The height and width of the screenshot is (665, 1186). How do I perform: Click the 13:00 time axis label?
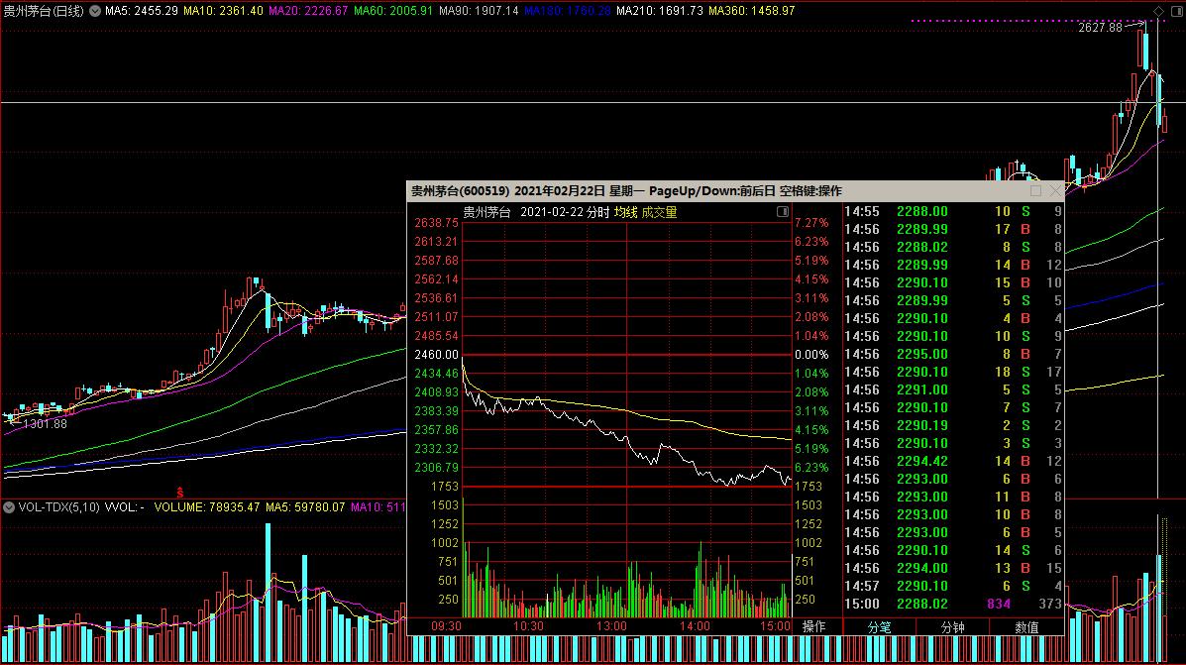(x=611, y=626)
